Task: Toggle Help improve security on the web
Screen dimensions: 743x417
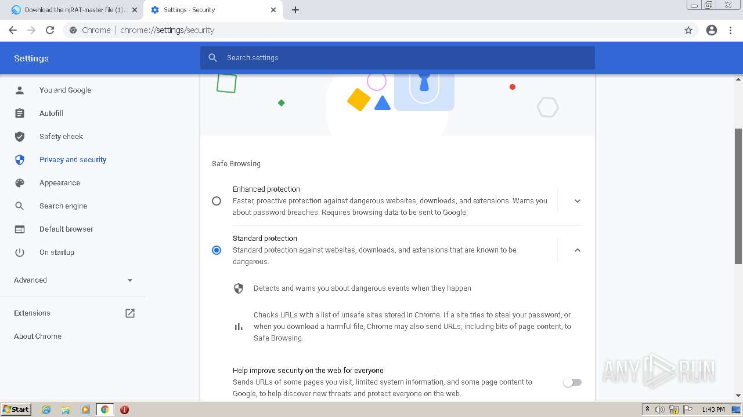Action: [x=572, y=382]
